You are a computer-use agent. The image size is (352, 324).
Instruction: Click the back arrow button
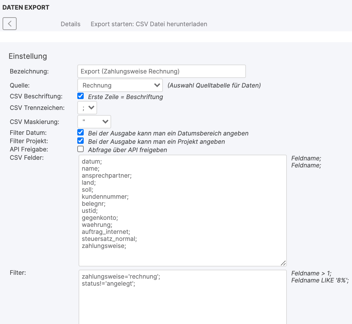(10, 24)
